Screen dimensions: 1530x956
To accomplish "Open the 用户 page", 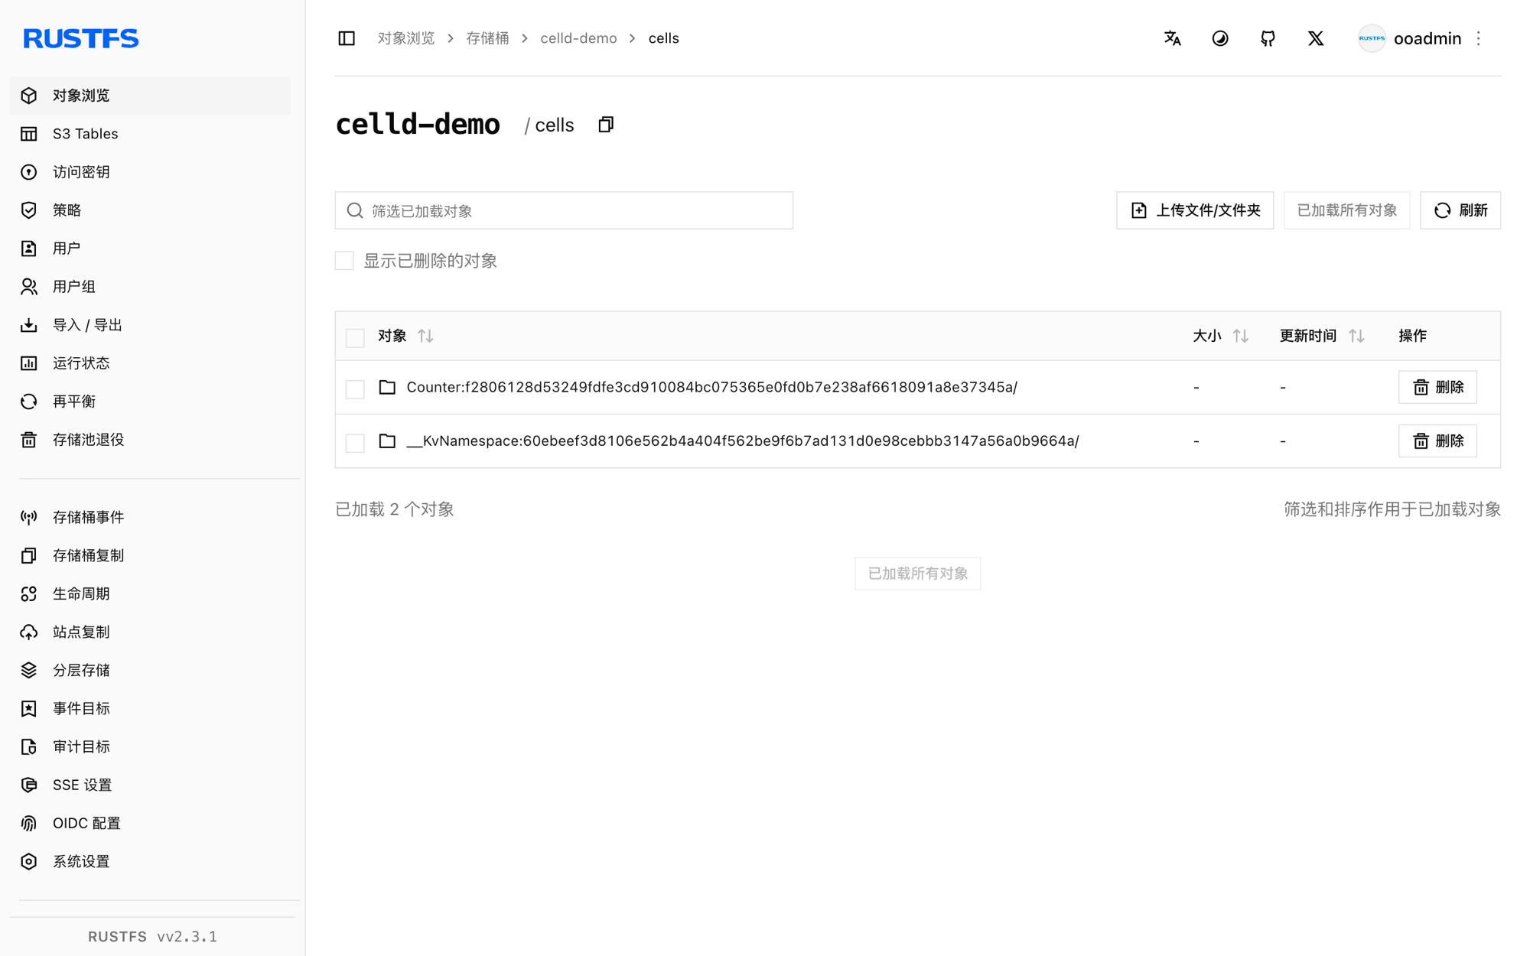I will pyautogui.click(x=150, y=249).
